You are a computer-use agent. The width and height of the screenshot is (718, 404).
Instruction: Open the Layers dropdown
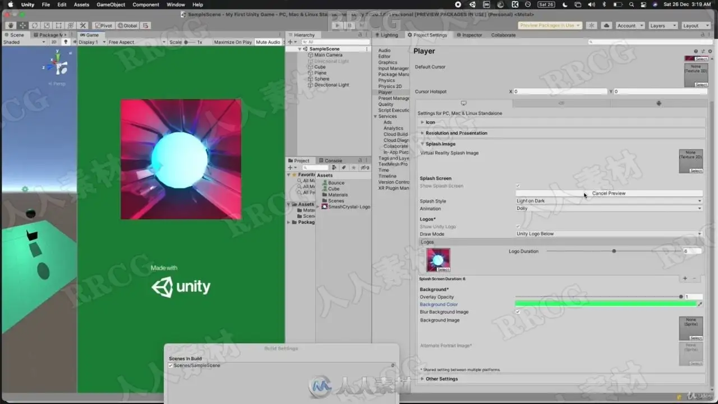click(x=662, y=25)
